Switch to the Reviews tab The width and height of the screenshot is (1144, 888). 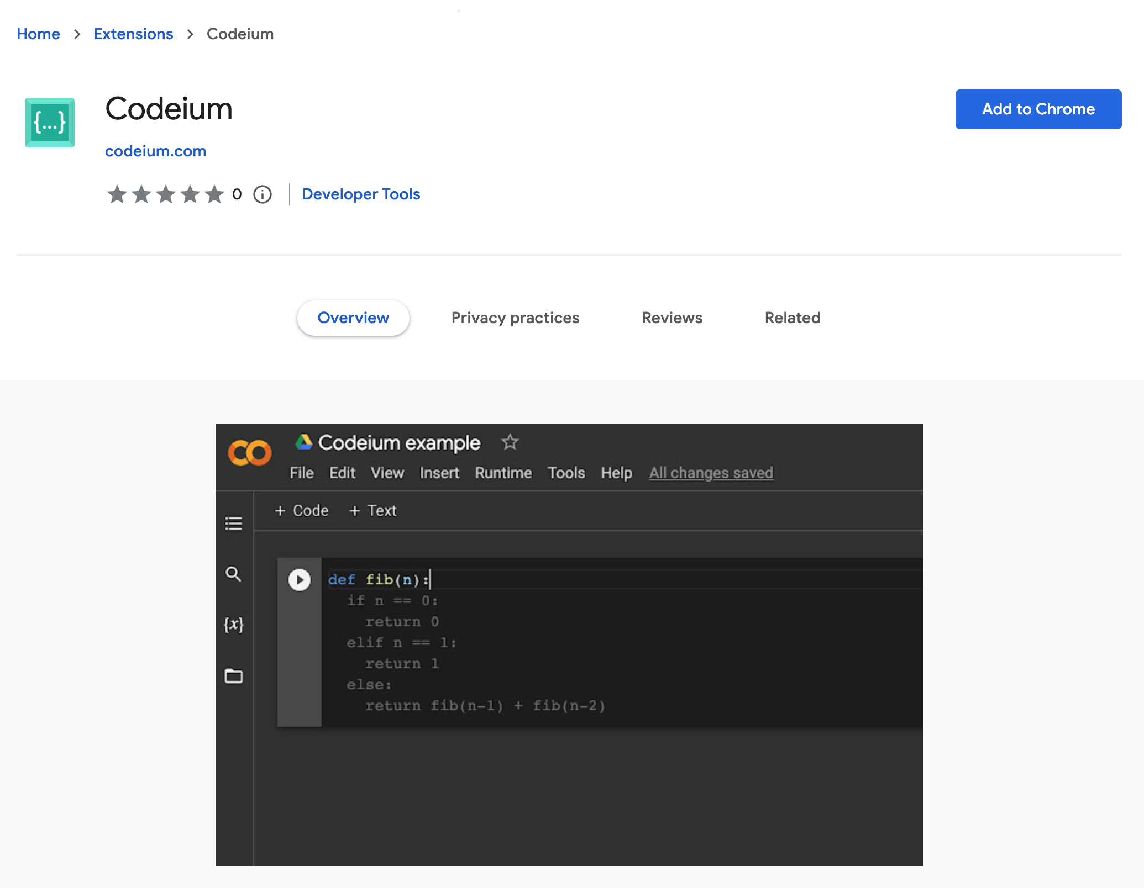(671, 318)
